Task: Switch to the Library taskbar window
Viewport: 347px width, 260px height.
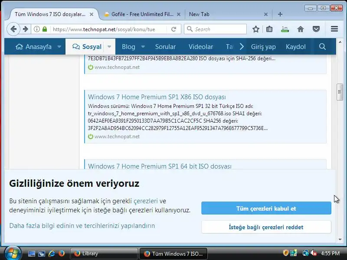Action: tap(104, 253)
